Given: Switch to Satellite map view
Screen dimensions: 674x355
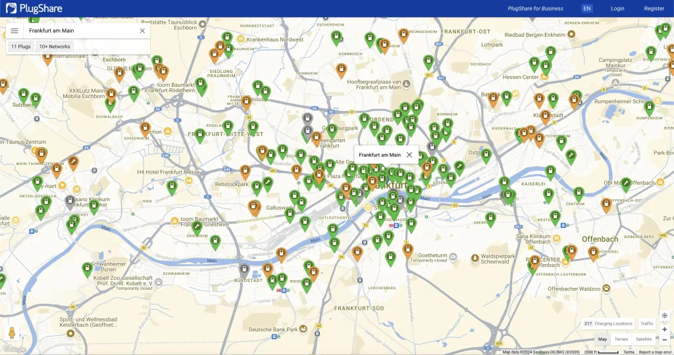Looking at the screenshot, I should click(x=644, y=339).
